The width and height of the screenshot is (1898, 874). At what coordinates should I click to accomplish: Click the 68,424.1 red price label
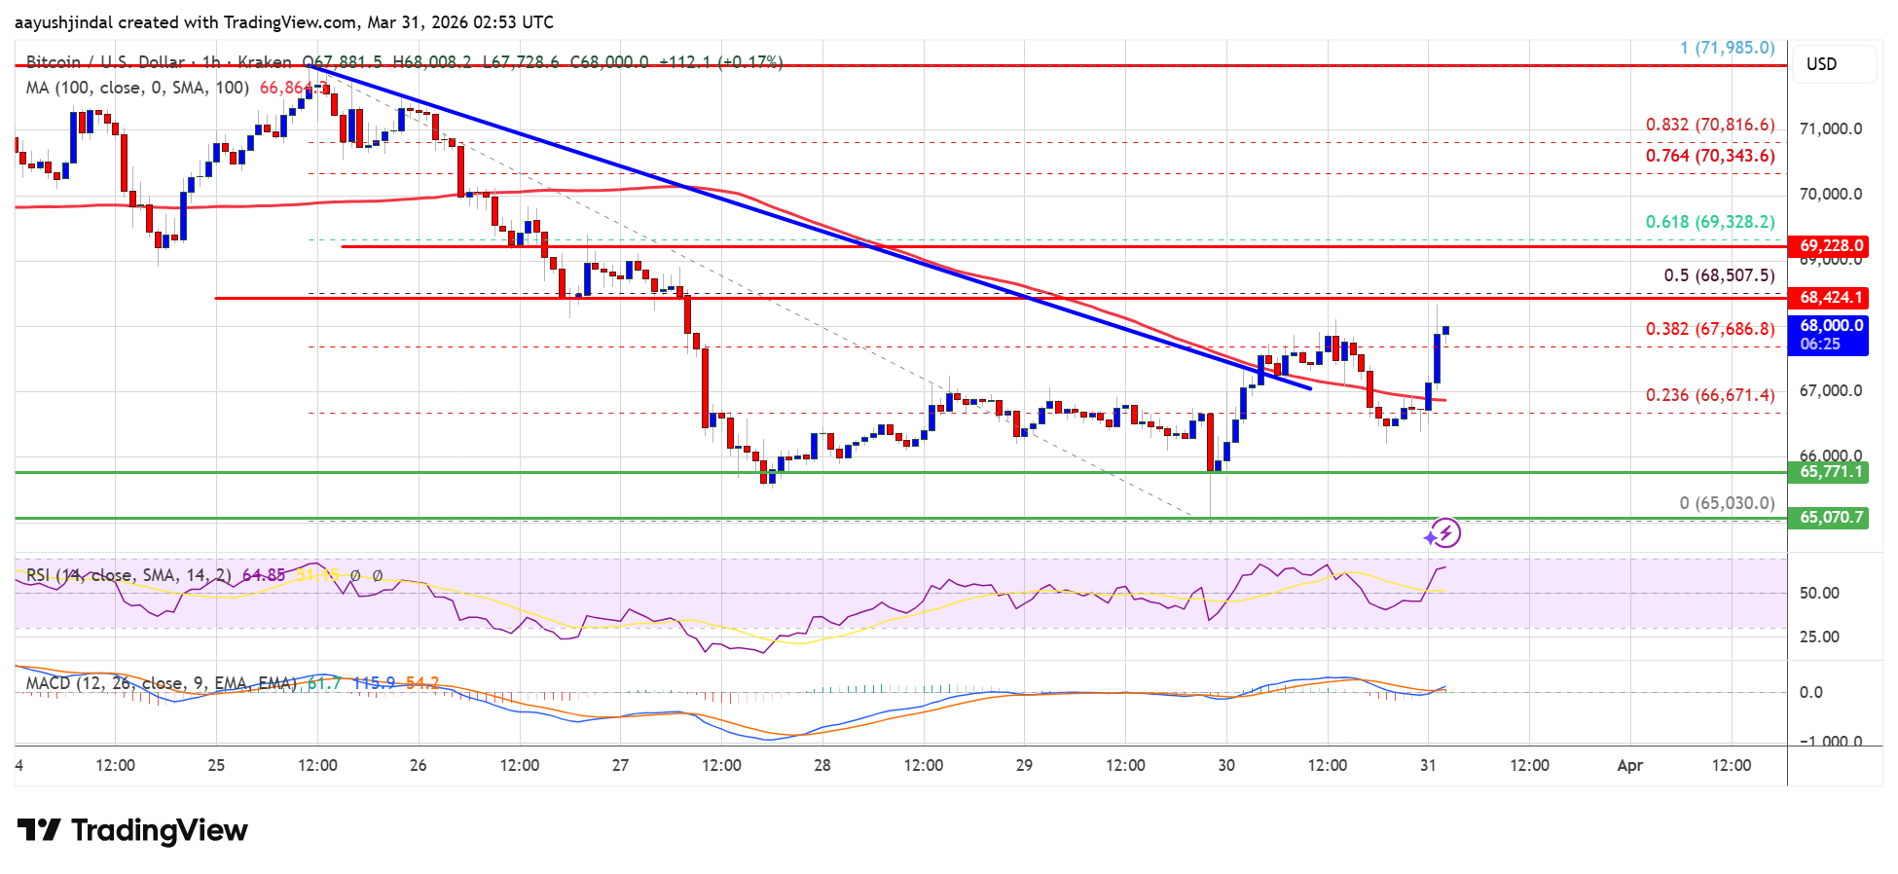[x=1828, y=298]
